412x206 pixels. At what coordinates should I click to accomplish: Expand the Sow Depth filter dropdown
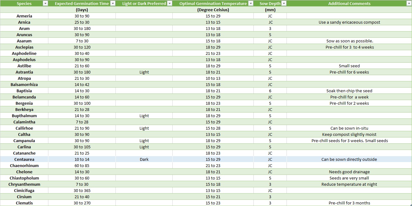284,3
